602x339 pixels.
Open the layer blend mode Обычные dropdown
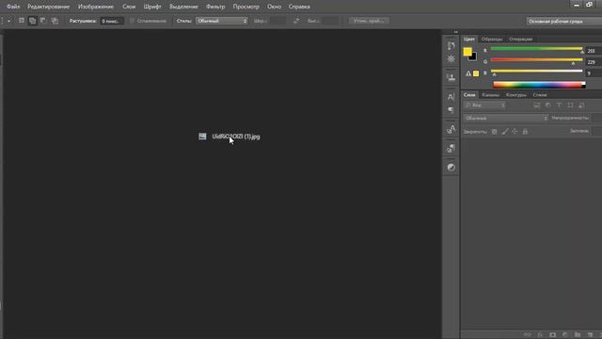(x=505, y=118)
